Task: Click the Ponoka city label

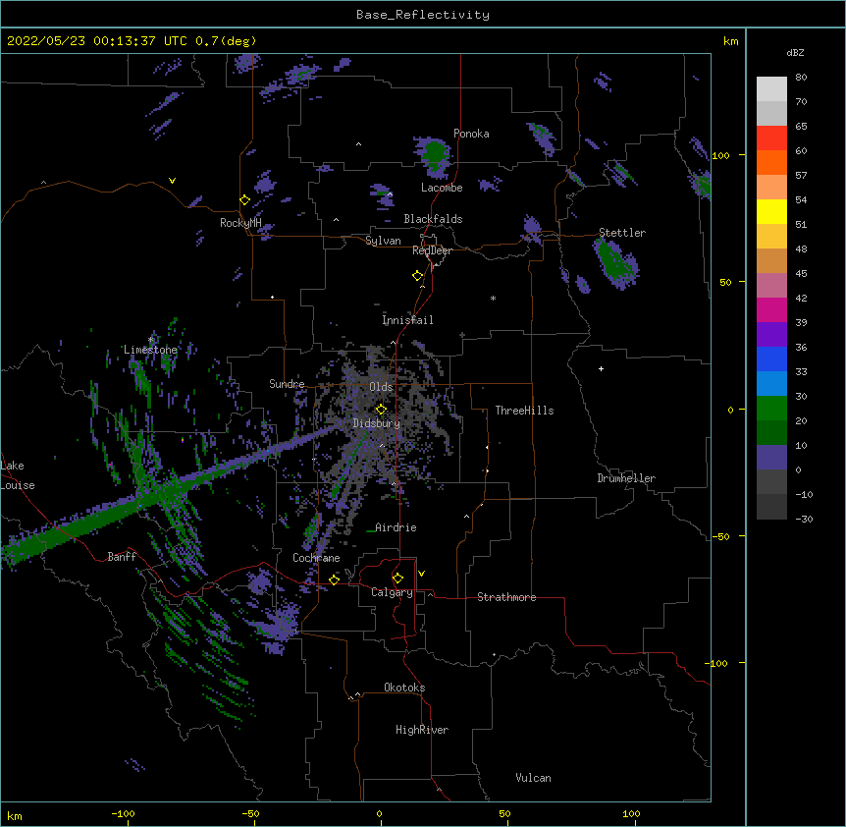Action: (471, 134)
